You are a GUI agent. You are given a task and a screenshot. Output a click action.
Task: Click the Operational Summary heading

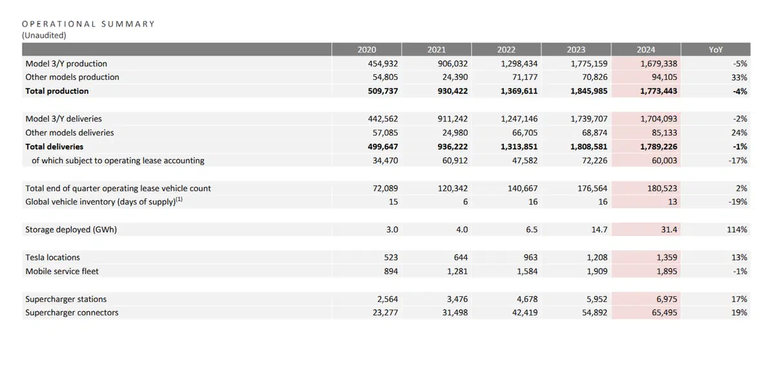pos(88,24)
